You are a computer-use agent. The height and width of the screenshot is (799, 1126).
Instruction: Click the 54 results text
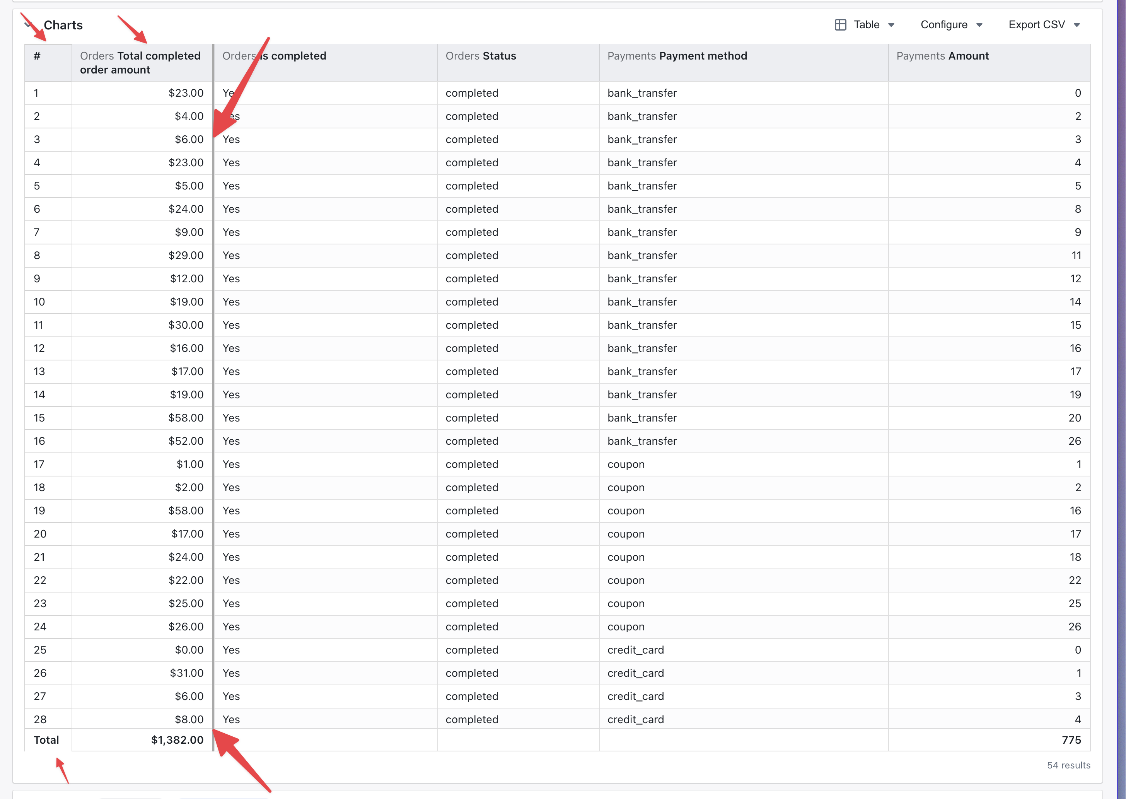(x=1068, y=765)
